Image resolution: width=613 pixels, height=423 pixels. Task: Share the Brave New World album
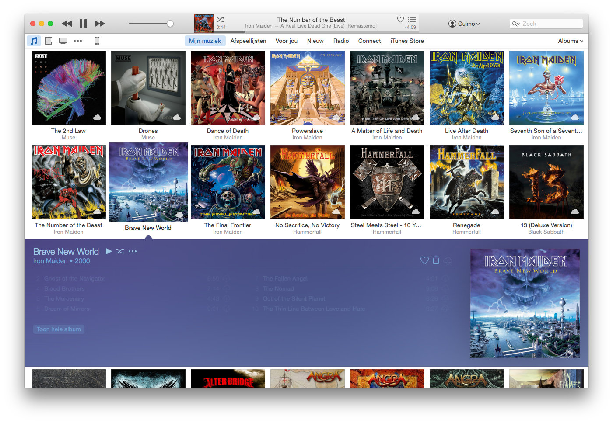[x=436, y=260]
